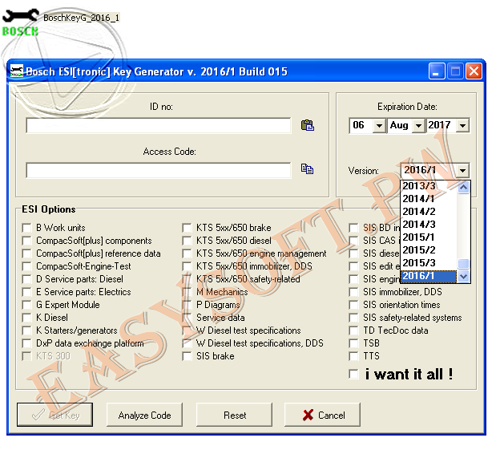Enable KTS 5xx/650 safety-related
The image size is (500, 450).
point(187,279)
